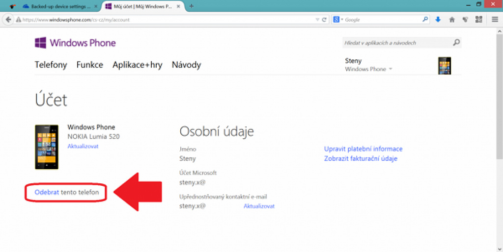Click Aktualizovat under NOKIA Lumia 520
Viewport: 503px width, 252px height.
pos(83,146)
